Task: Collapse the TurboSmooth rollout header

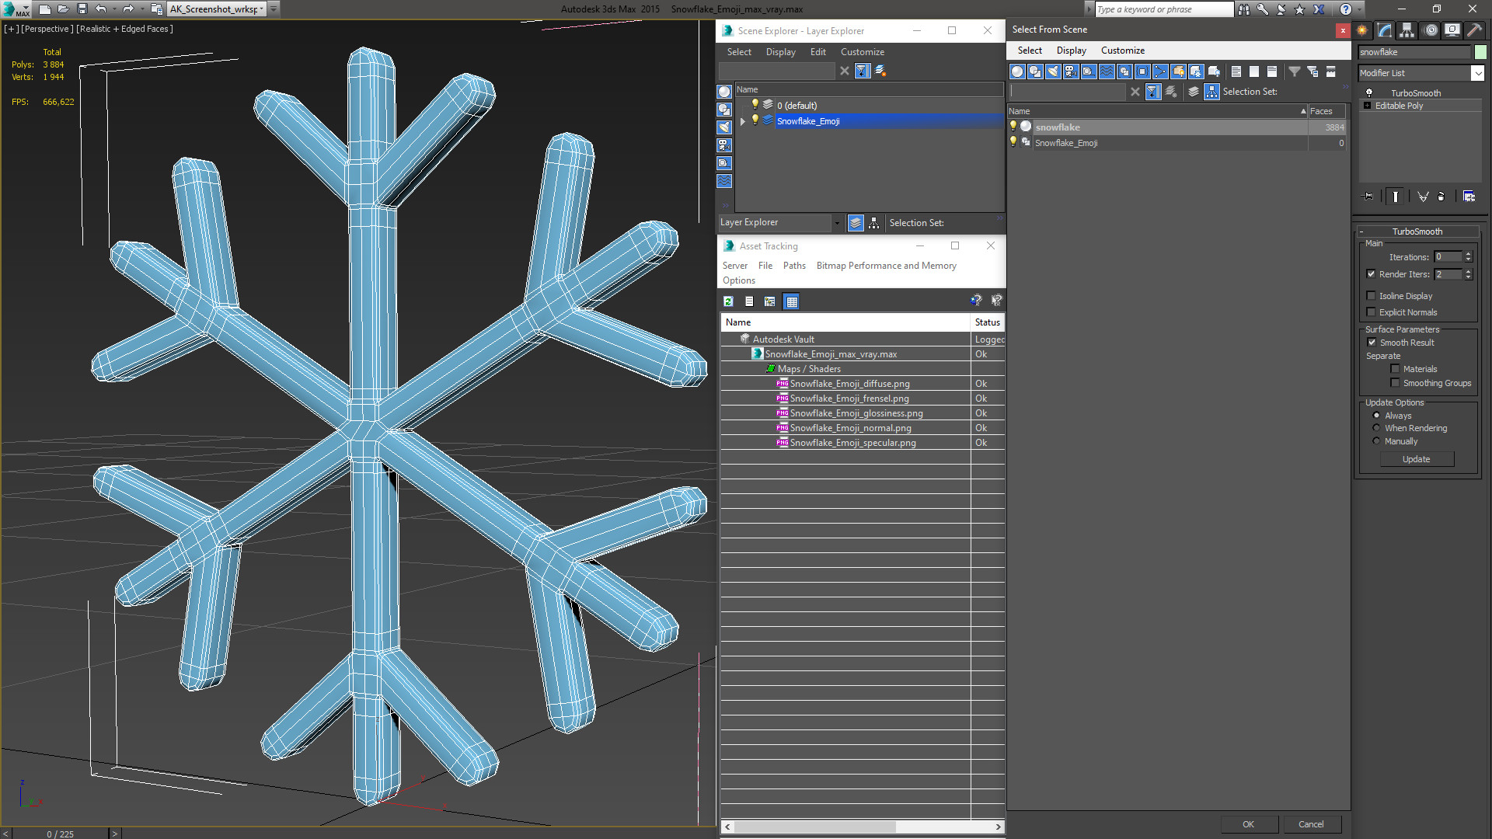Action: [1417, 232]
